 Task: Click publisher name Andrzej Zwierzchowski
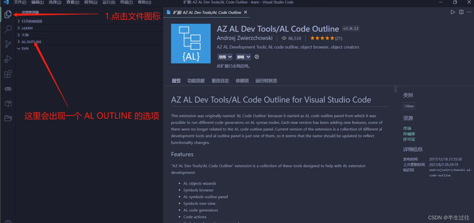click(x=244, y=38)
